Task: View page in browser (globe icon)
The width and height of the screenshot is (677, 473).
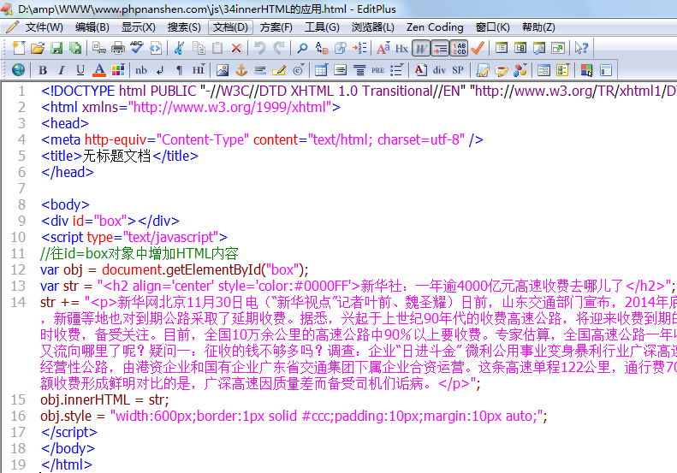Action: [18, 70]
